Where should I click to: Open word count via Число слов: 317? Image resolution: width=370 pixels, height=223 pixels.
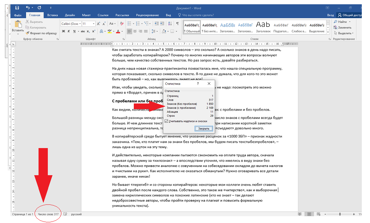click(48, 214)
